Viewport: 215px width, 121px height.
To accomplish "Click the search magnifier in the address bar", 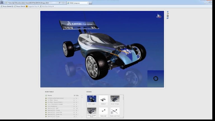I will tap(59, 3).
